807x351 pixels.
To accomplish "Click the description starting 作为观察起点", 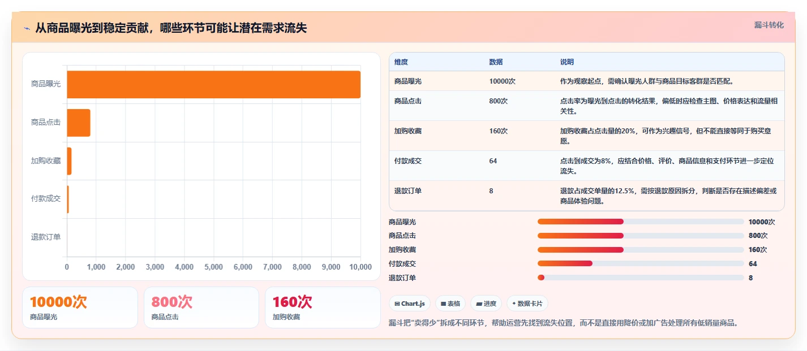I will coord(647,81).
